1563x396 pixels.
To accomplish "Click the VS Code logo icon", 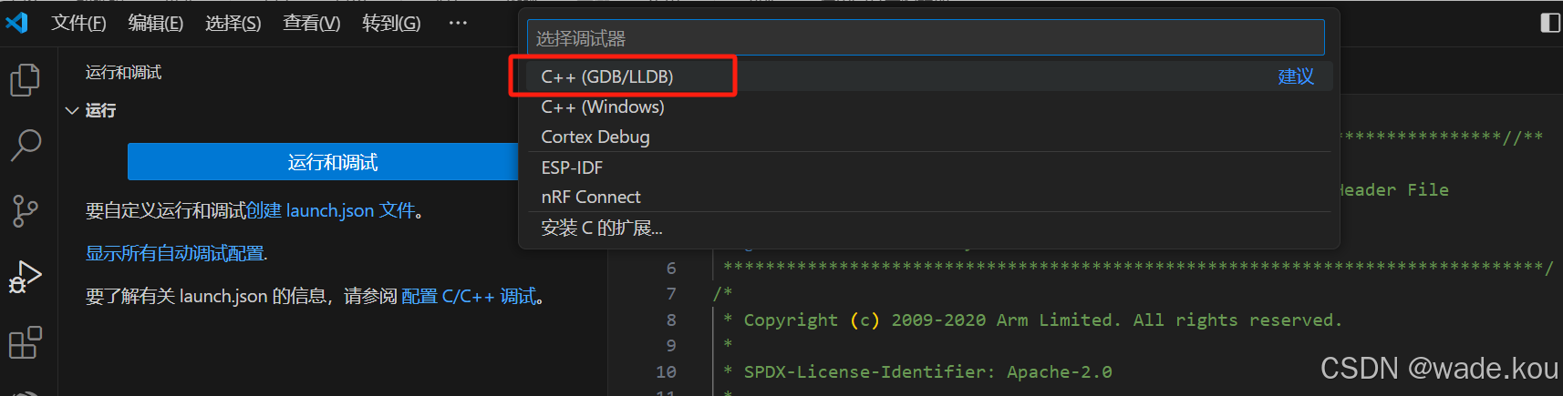I will (x=16, y=22).
